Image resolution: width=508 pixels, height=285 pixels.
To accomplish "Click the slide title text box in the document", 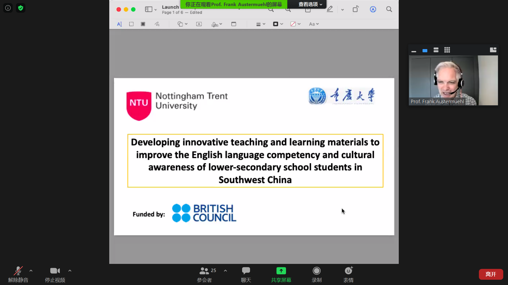I will [255, 161].
